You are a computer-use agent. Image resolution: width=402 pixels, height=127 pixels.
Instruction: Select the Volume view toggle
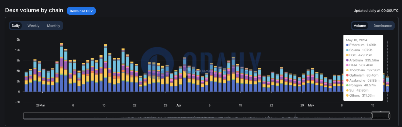coord(360,26)
